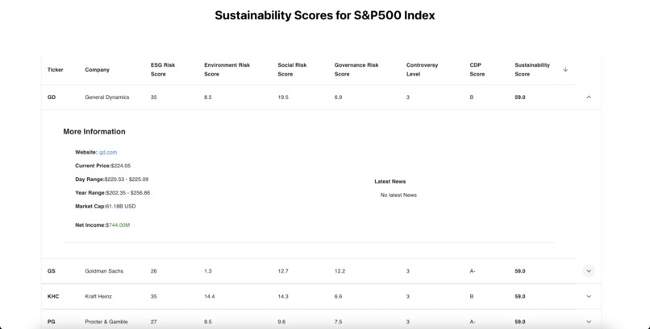Sort by ESG Risk Score header
The width and height of the screenshot is (650, 329).
(163, 69)
